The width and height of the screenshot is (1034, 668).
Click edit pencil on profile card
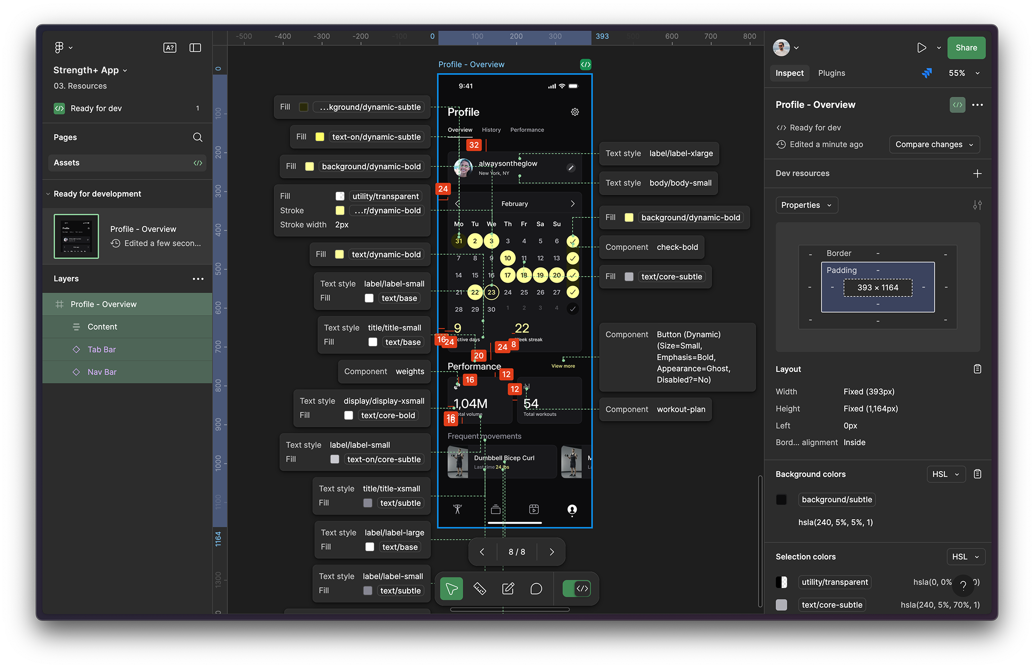pos(571,167)
